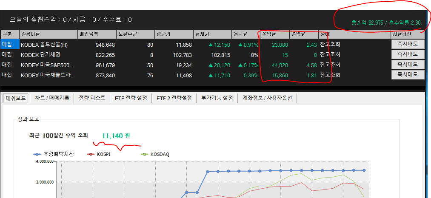Click current price 12,150
431x198 pixels.
tap(222, 45)
